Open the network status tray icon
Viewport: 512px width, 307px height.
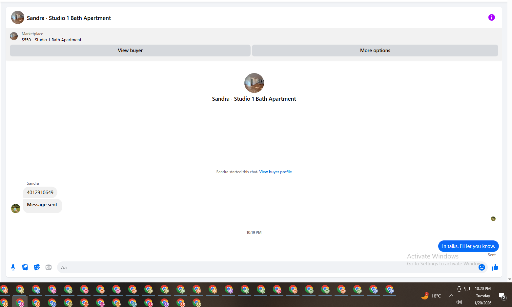(x=467, y=289)
